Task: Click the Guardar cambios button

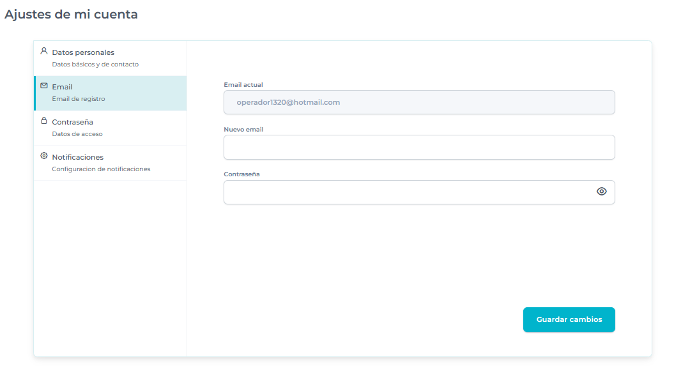Action: coord(569,319)
